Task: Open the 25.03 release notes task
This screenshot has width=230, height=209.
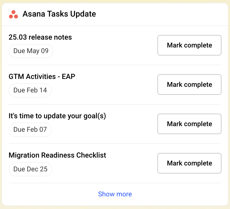Action: [40, 37]
